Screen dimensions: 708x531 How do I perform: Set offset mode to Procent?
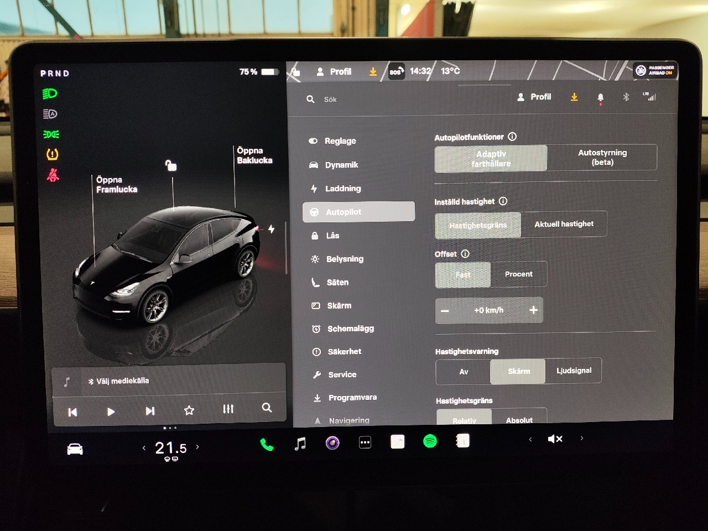(x=518, y=274)
